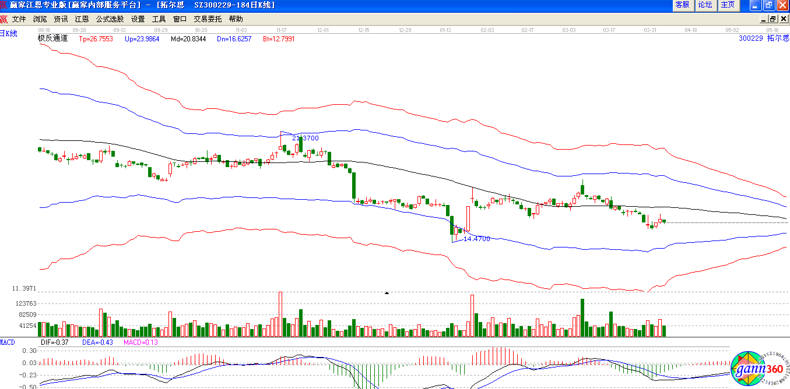Viewport: 790px width, 389px height.
Task: Click the MACD indicator label
Action: [x=8, y=342]
